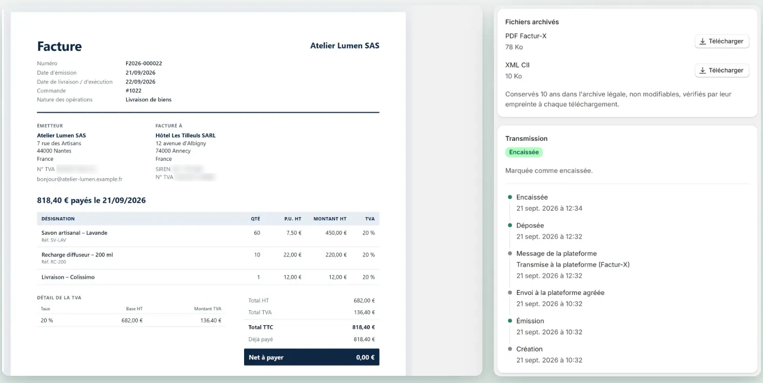763x383 pixels.
Task: Download the XML CII file
Action: pos(722,71)
